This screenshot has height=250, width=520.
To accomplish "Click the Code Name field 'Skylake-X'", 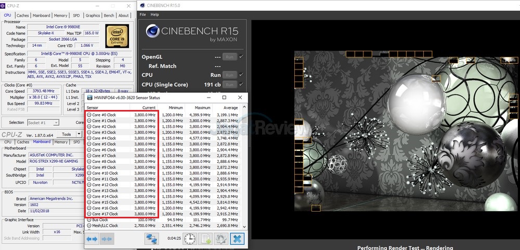I will (46, 33).
